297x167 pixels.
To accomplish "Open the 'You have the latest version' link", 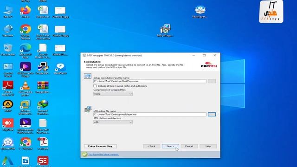I will [103, 154].
